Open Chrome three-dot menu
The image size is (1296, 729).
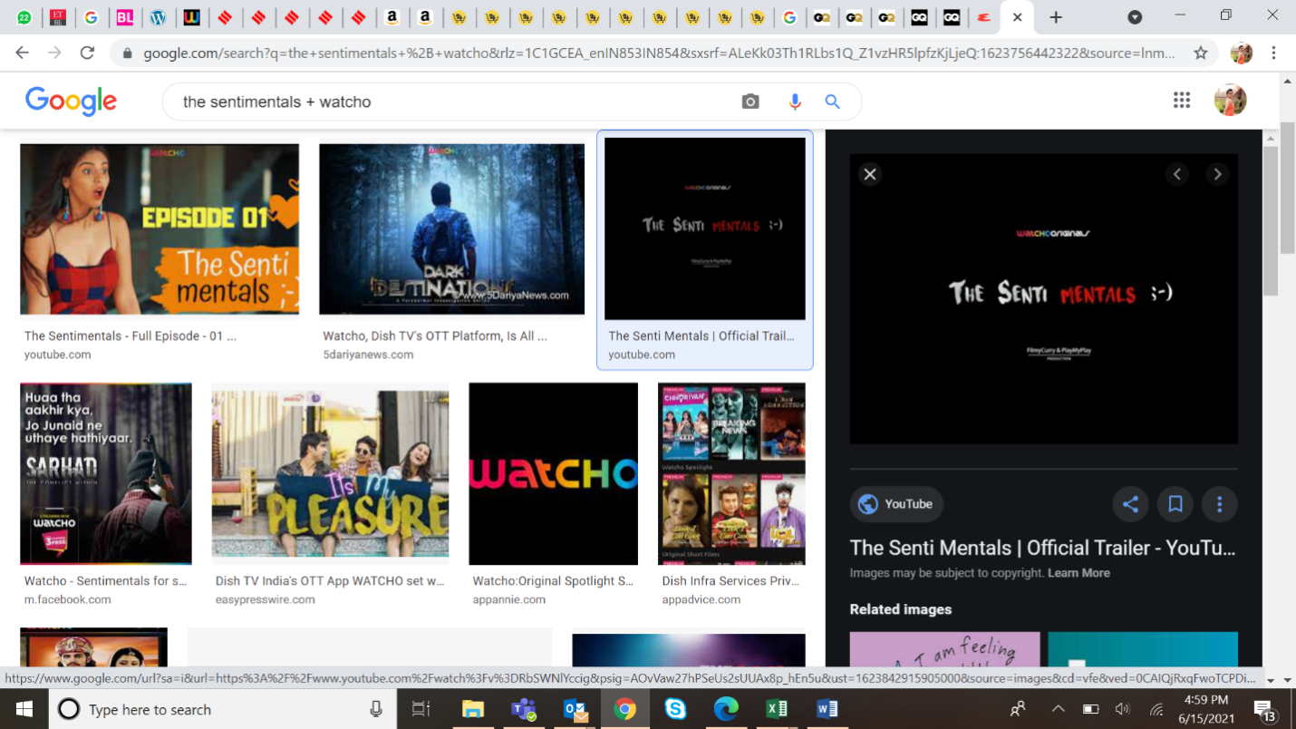coord(1273,53)
